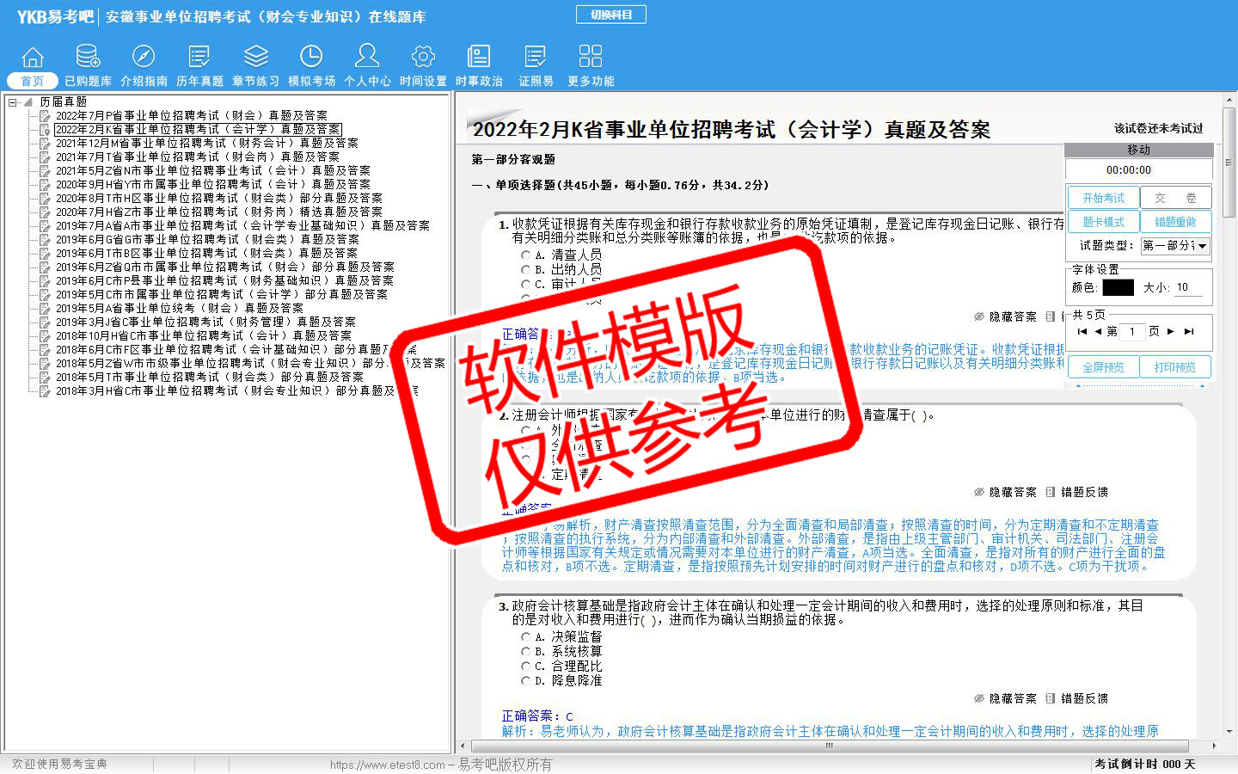This screenshot has height=774, width=1238.
Task: Open 更多功能 grid icon
Action: point(591,58)
